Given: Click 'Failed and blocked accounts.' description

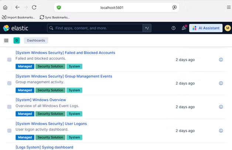Looking at the screenshot, I should (x=41, y=58).
